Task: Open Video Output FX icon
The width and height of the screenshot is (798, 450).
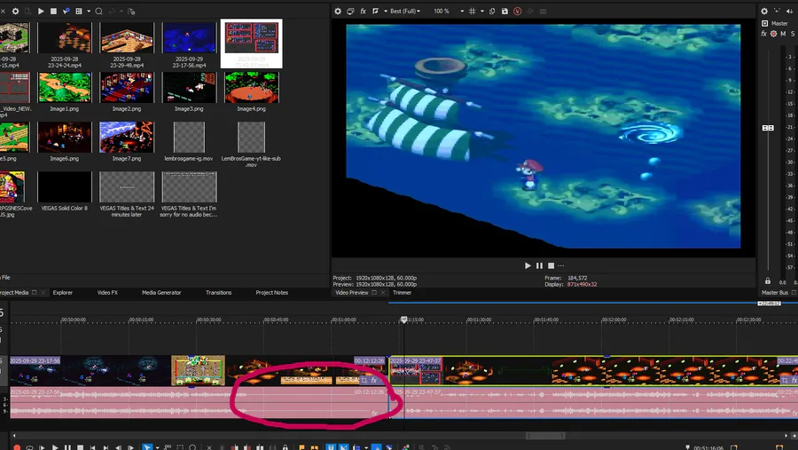Action: point(363,12)
